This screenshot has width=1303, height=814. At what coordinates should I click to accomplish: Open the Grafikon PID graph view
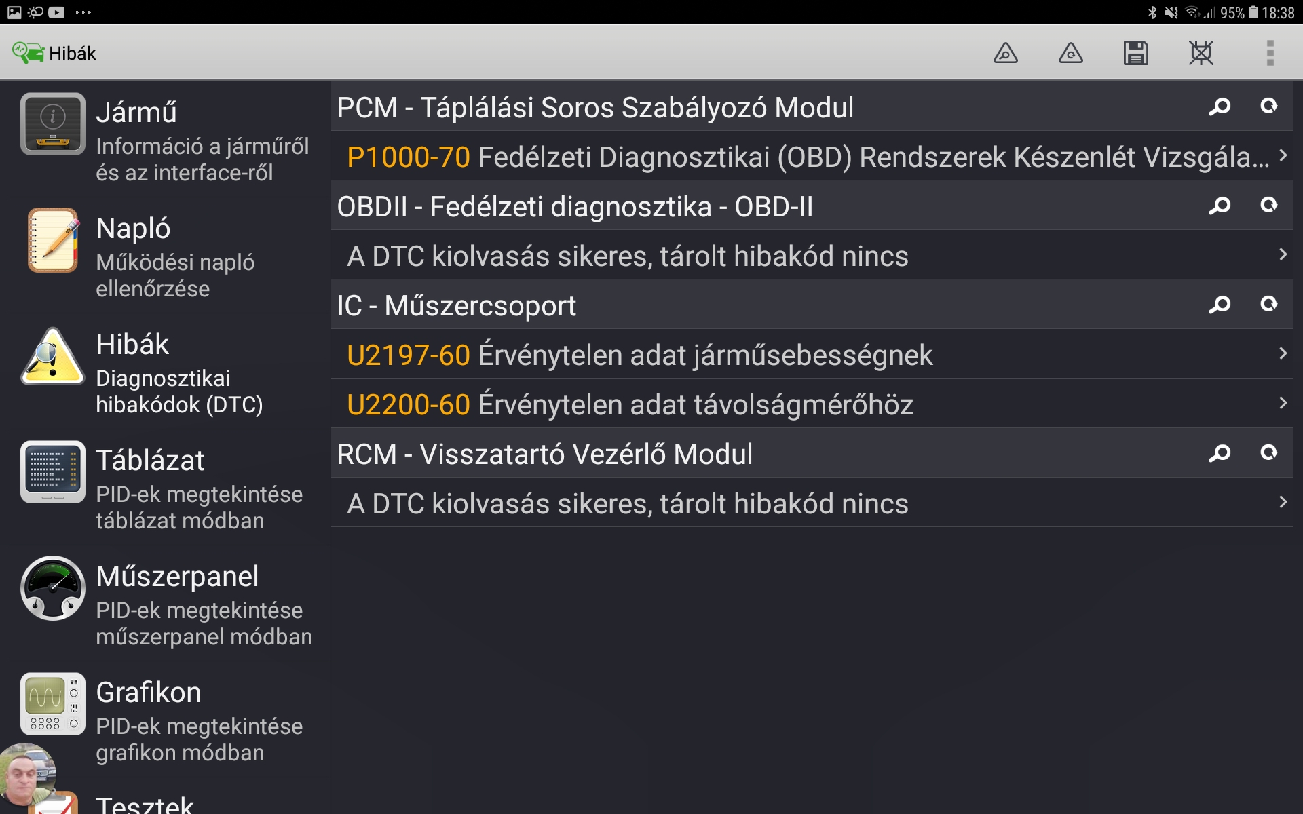pos(170,720)
